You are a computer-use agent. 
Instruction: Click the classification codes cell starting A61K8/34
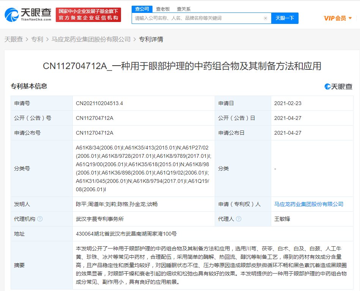tap(143, 168)
